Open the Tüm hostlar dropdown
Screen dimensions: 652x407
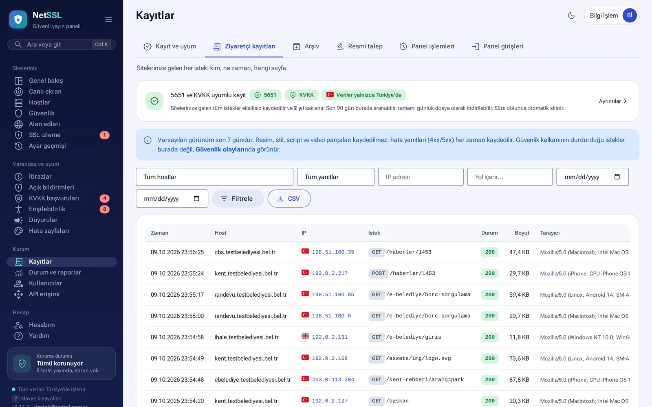(214, 177)
